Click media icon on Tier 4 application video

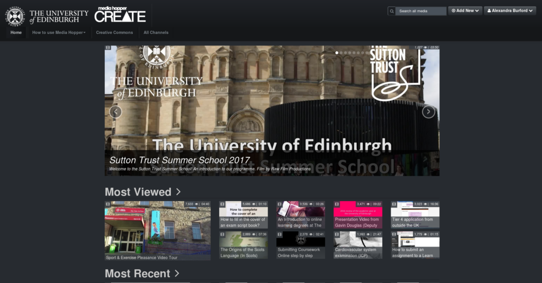point(394,204)
